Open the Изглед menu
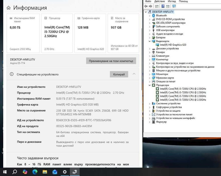Viewport: 221px width, 176px height. click(x=172, y=1)
